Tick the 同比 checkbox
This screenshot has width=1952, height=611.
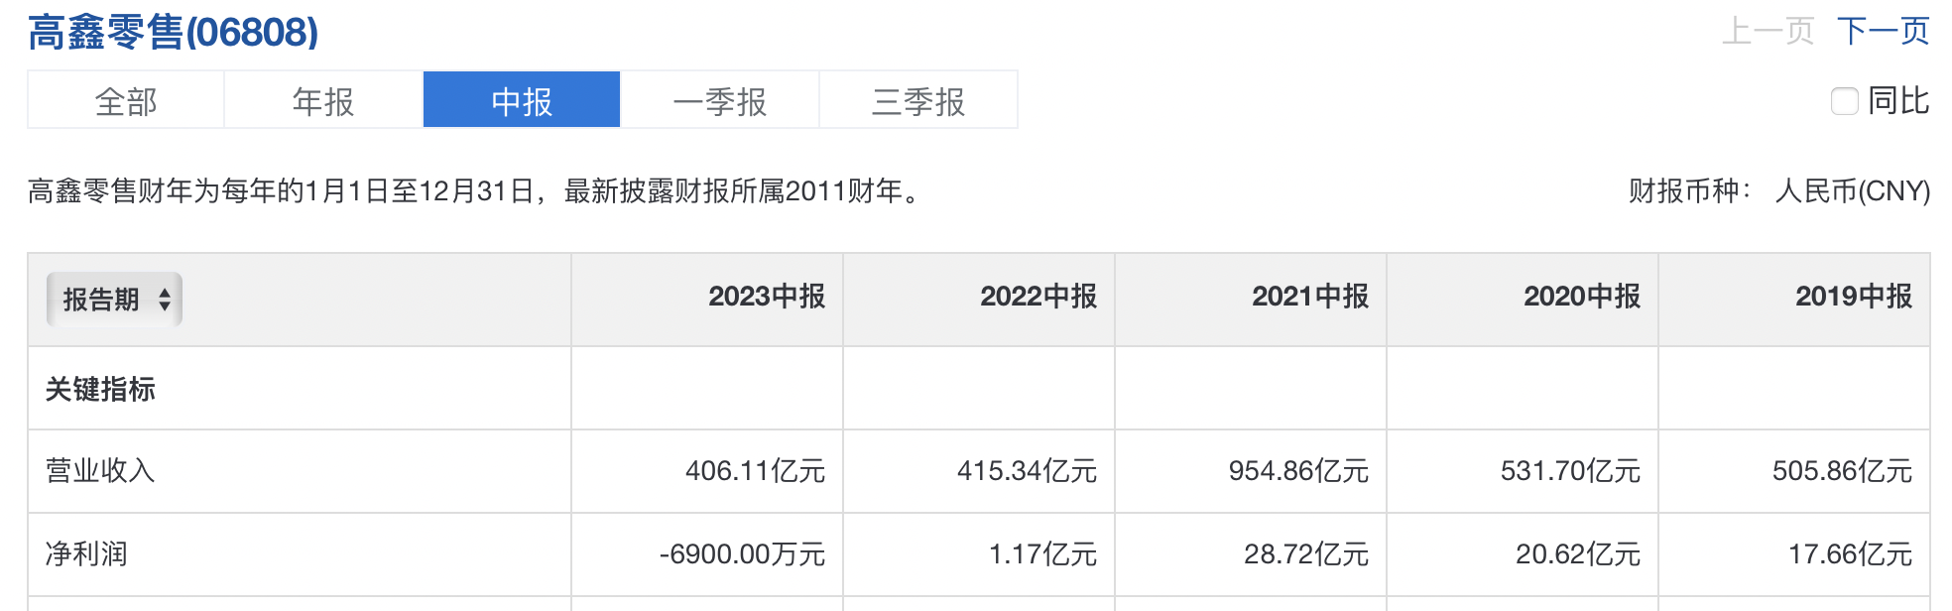1844,101
